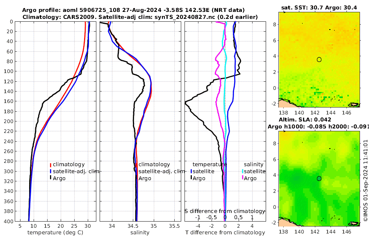Viewport: 369px width, 238px height.
Task: Click the 'Argo h1000: -0.085 h2000' label
Action: pyautogui.click(x=318, y=127)
